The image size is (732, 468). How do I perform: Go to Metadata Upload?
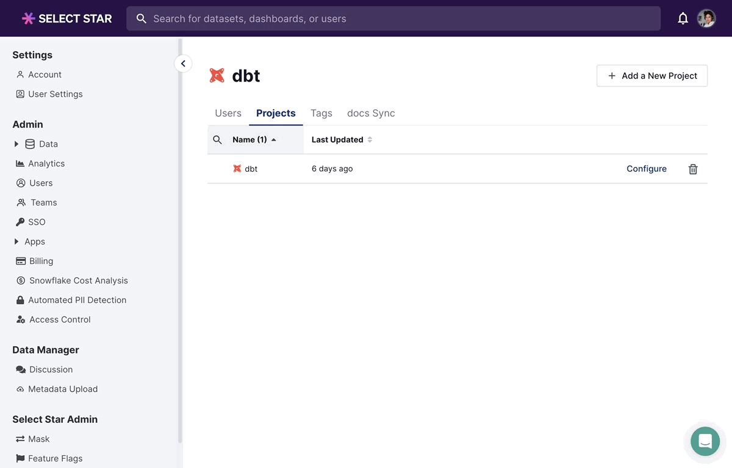tap(62, 389)
